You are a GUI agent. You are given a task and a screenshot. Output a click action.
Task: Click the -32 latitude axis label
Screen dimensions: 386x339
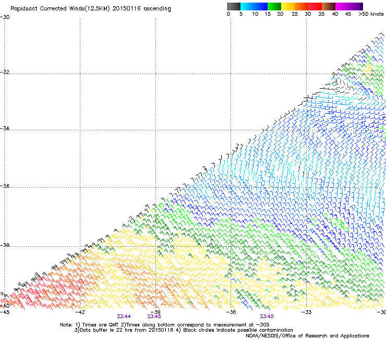pyautogui.click(x=5, y=72)
